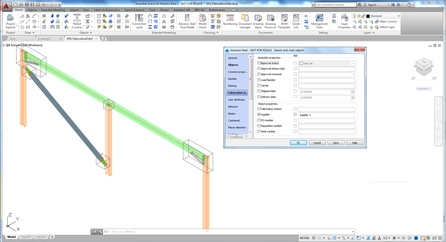
Task: Enable the Not checkbox for Supplier
Action: click(x=295, y=115)
